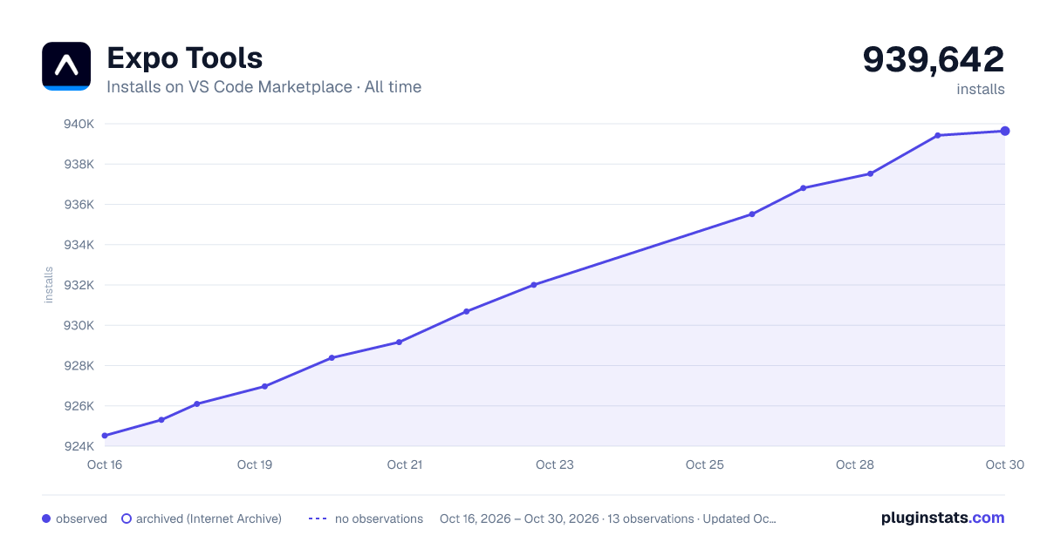Click the date range and observations footer text
The image size is (1047, 549).
pos(608,518)
